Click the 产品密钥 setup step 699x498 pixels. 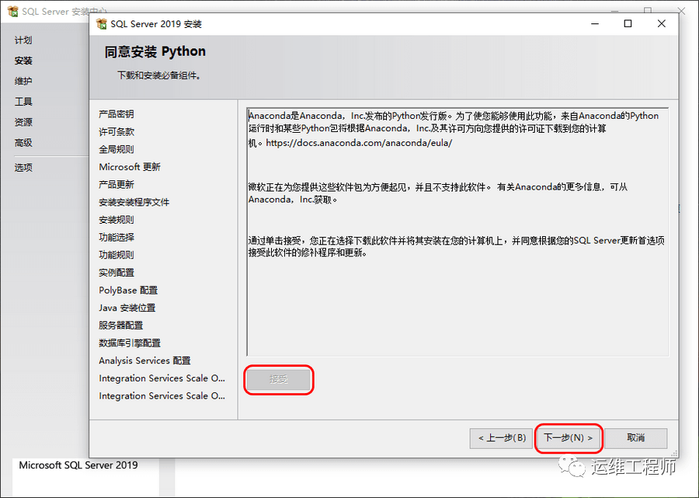tap(116, 114)
